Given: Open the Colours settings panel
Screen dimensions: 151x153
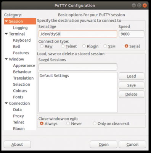Looking at the screenshot, I should [x=20, y=91].
